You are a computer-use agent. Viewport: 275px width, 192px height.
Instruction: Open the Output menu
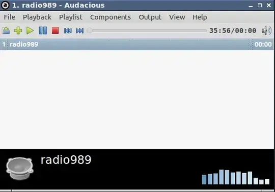[150, 17]
